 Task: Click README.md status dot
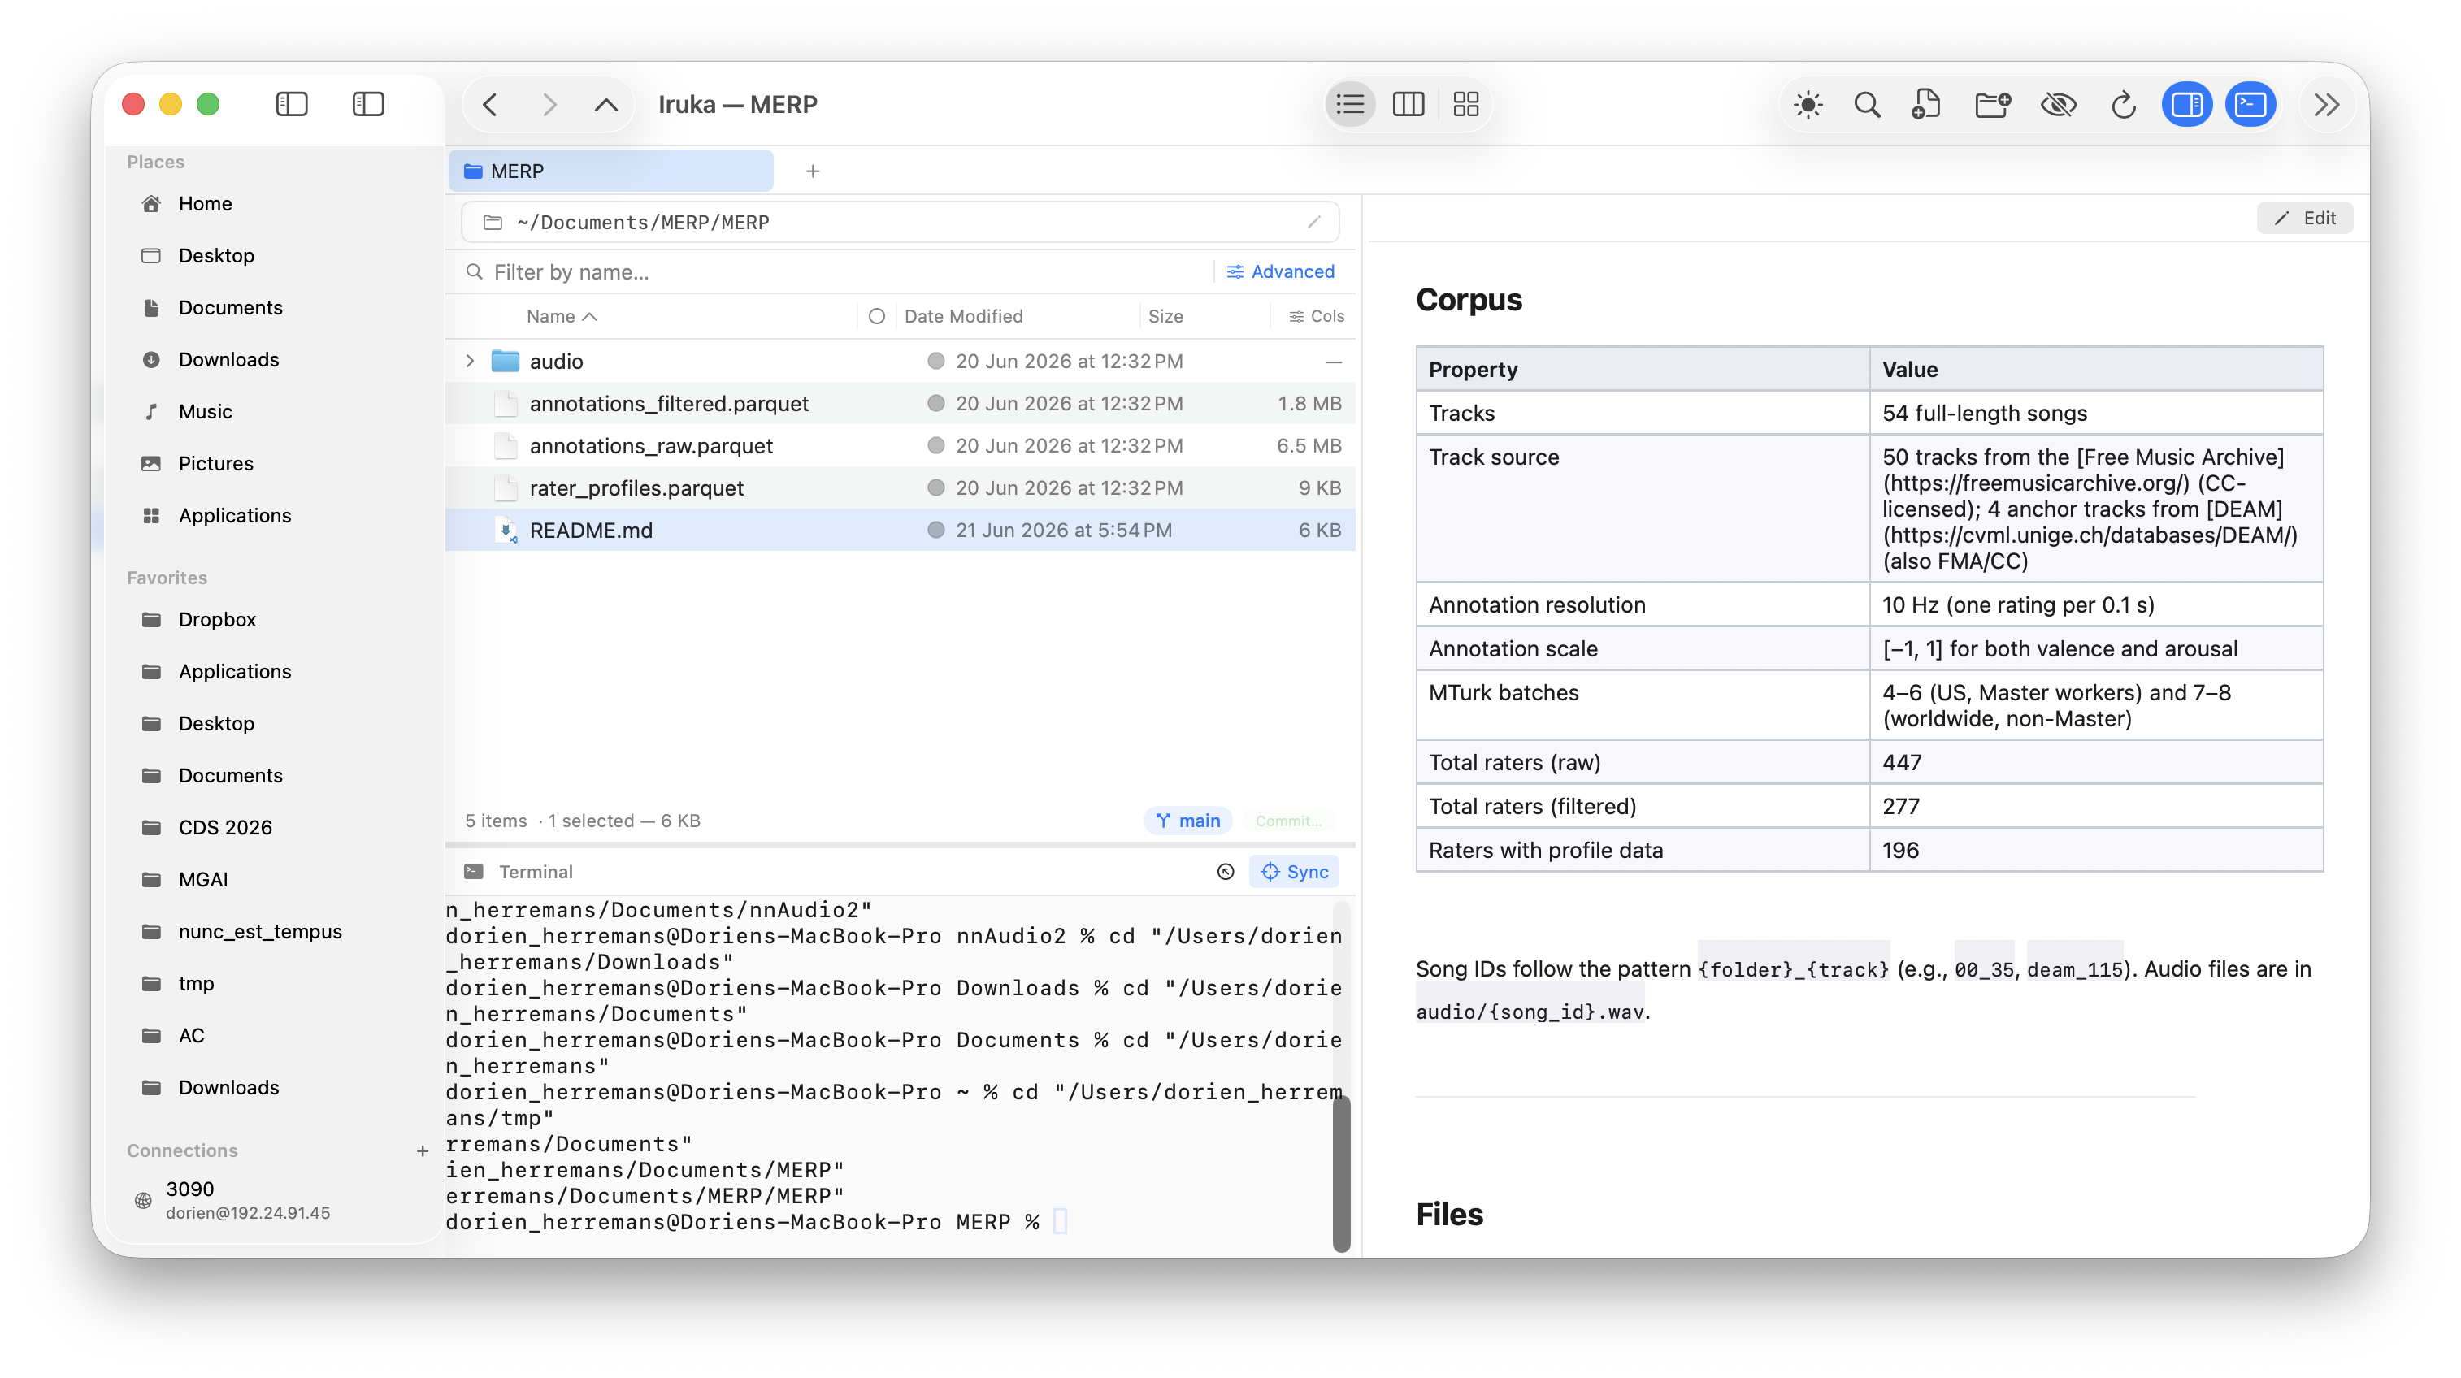coord(935,530)
